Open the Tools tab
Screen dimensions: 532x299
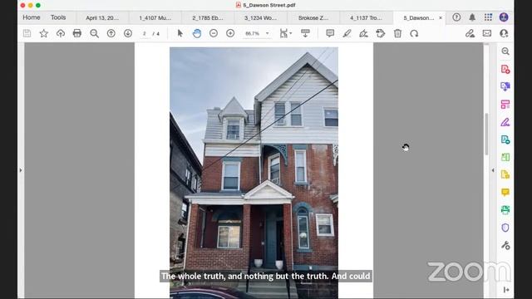point(58,17)
